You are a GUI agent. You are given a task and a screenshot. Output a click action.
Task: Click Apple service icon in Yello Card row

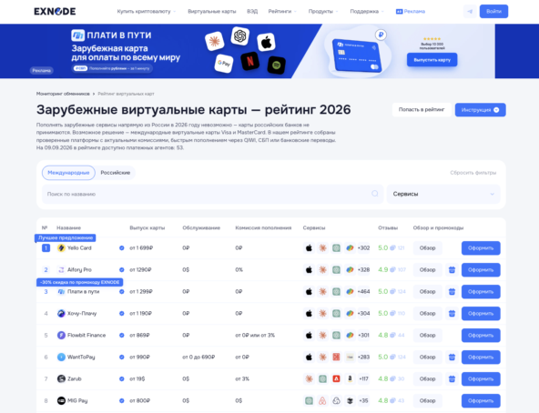309,248
